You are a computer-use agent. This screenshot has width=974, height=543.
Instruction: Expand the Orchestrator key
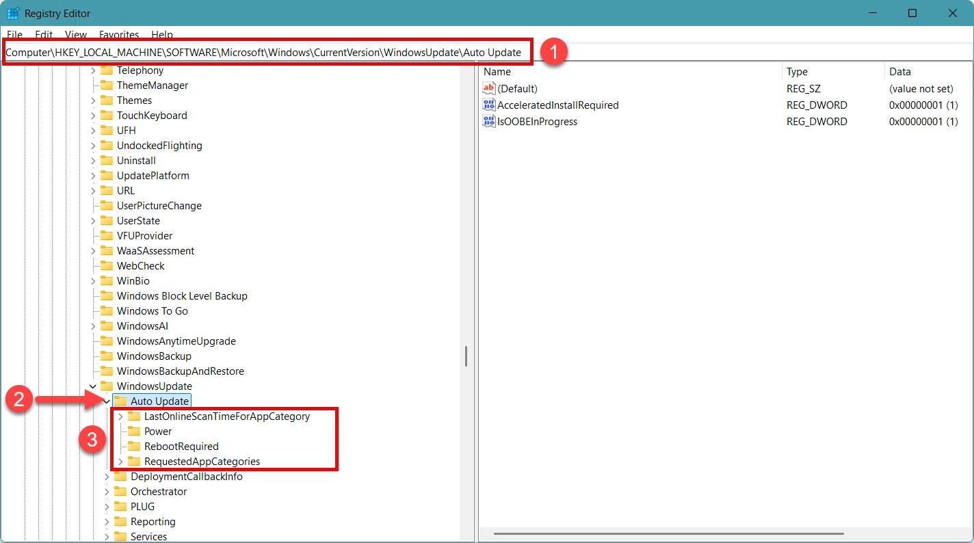pyautogui.click(x=107, y=492)
